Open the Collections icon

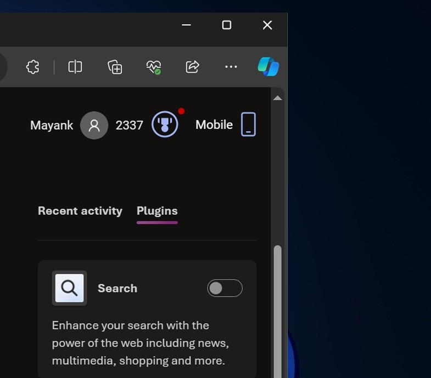115,67
